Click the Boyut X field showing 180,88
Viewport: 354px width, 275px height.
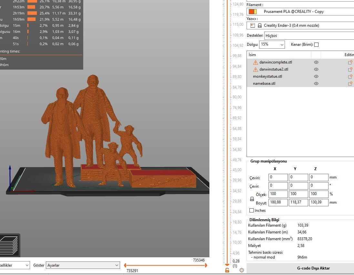pyautogui.click(x=278, y=202)
